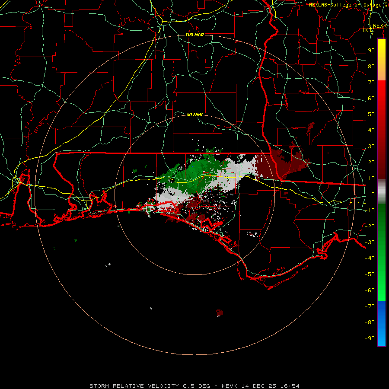Click the -40 value on velocity scale

tap(370, 258)
